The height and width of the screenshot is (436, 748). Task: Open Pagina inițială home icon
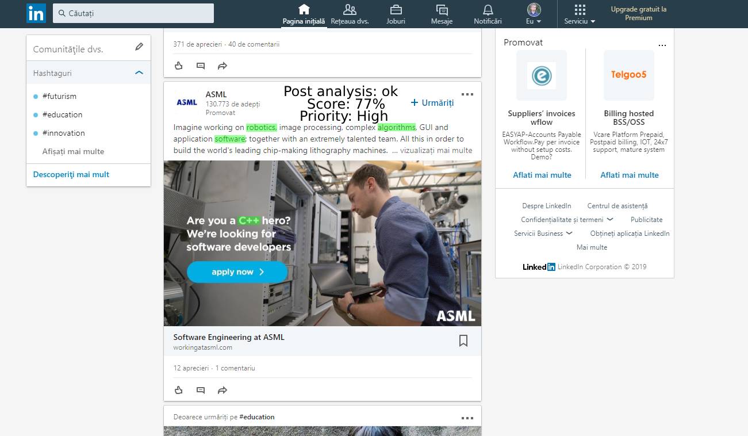(x=304, y=9)
